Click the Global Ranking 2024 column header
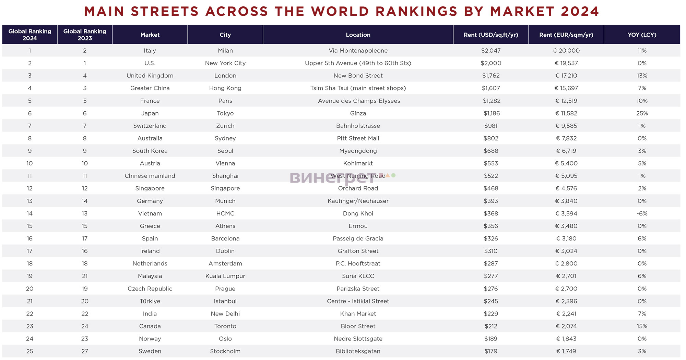Viewport: 686px width, 360px height. coord(30,35)
